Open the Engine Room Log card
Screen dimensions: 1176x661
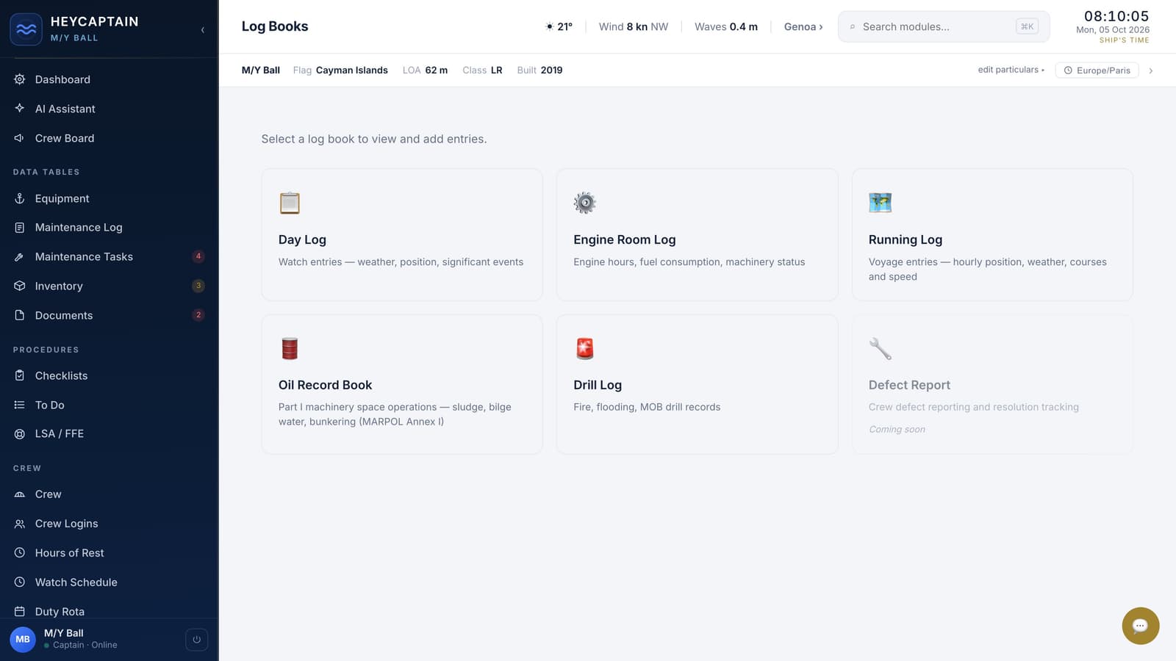pyautogui.click(x=697, y=234)
